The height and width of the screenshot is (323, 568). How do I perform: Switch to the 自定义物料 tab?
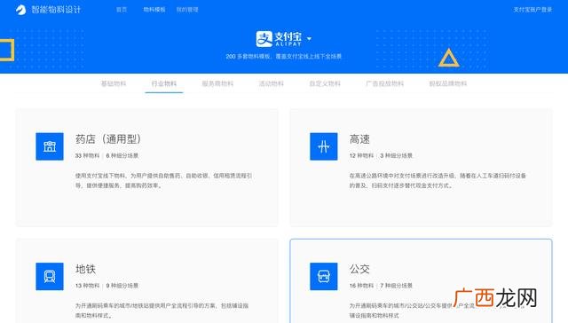[325, 83]
